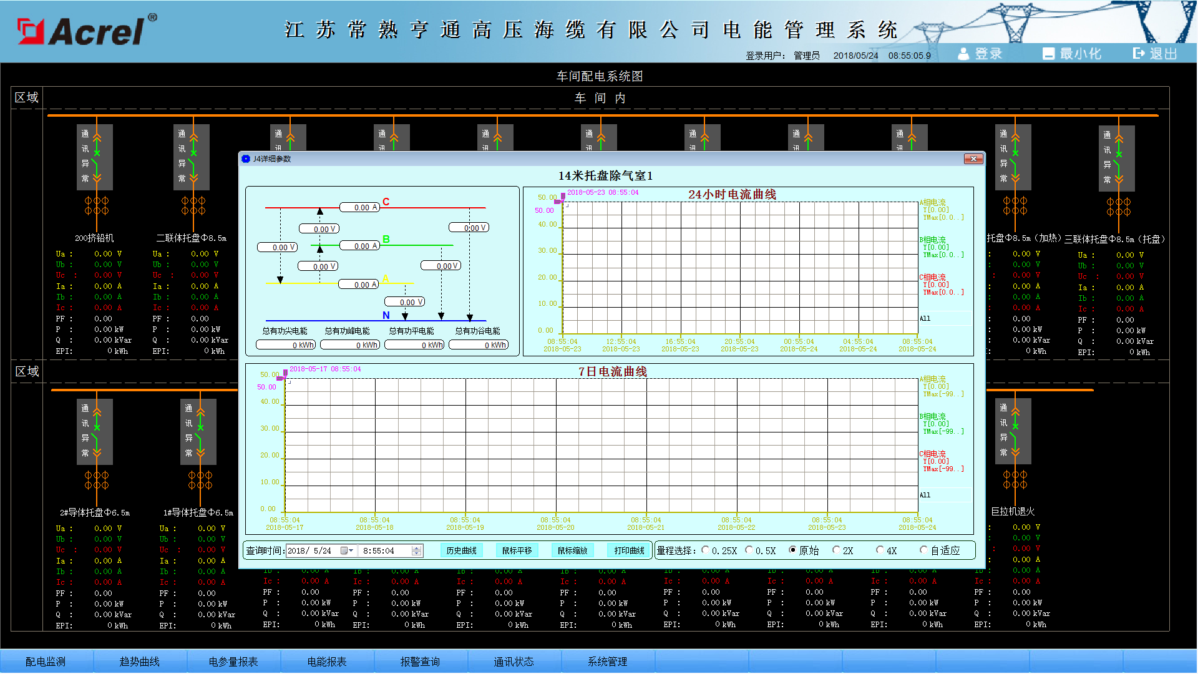Select the 自适应 range option
This screenshot has width=1198, height=674.
coord(923,550)
